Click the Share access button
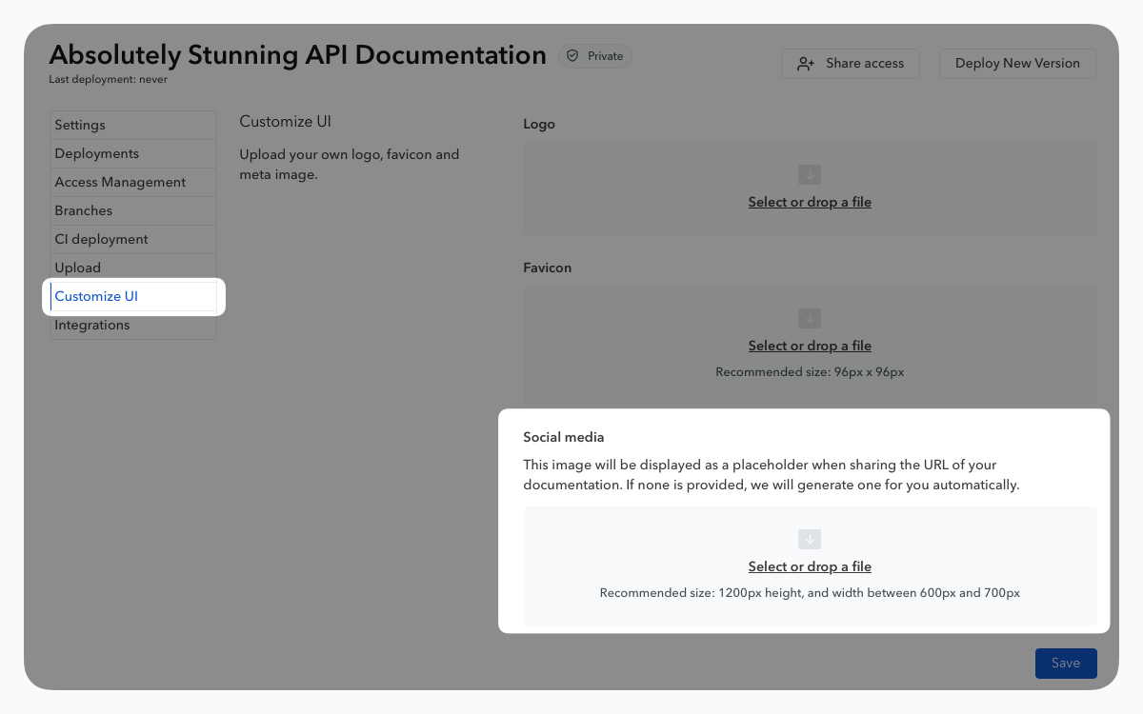The image size is (1143, 714). 851,64
